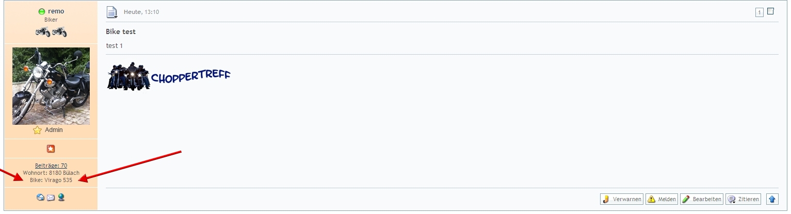The height and width of the screenshot is (214, 791).
Task: Open the Beiträge: 70 link
Action: (x=51, y=166)
